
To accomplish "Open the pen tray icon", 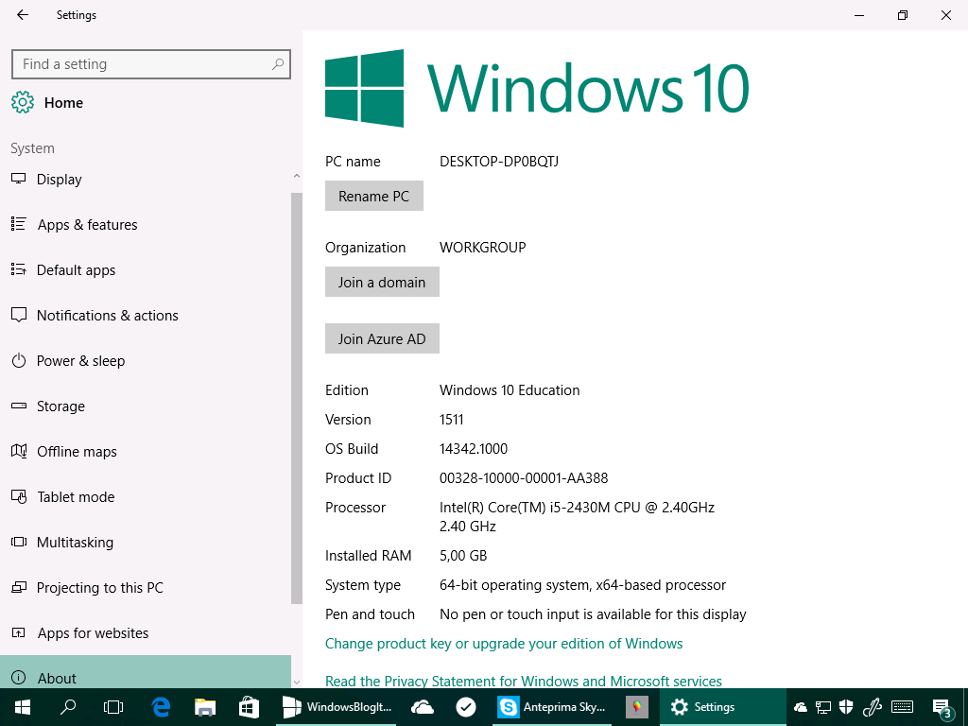I will point(872,707).
